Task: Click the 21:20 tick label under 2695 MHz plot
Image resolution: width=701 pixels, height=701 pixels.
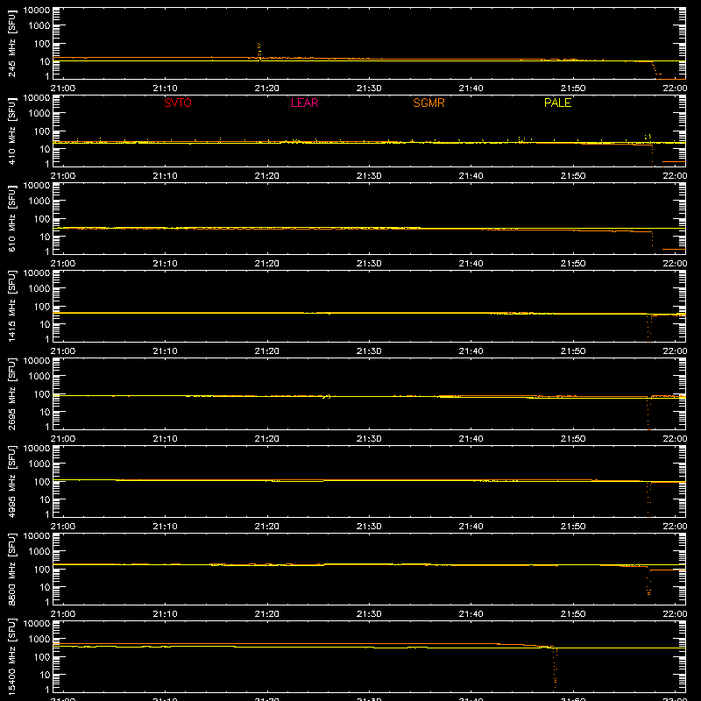Action: click(267, 439)
